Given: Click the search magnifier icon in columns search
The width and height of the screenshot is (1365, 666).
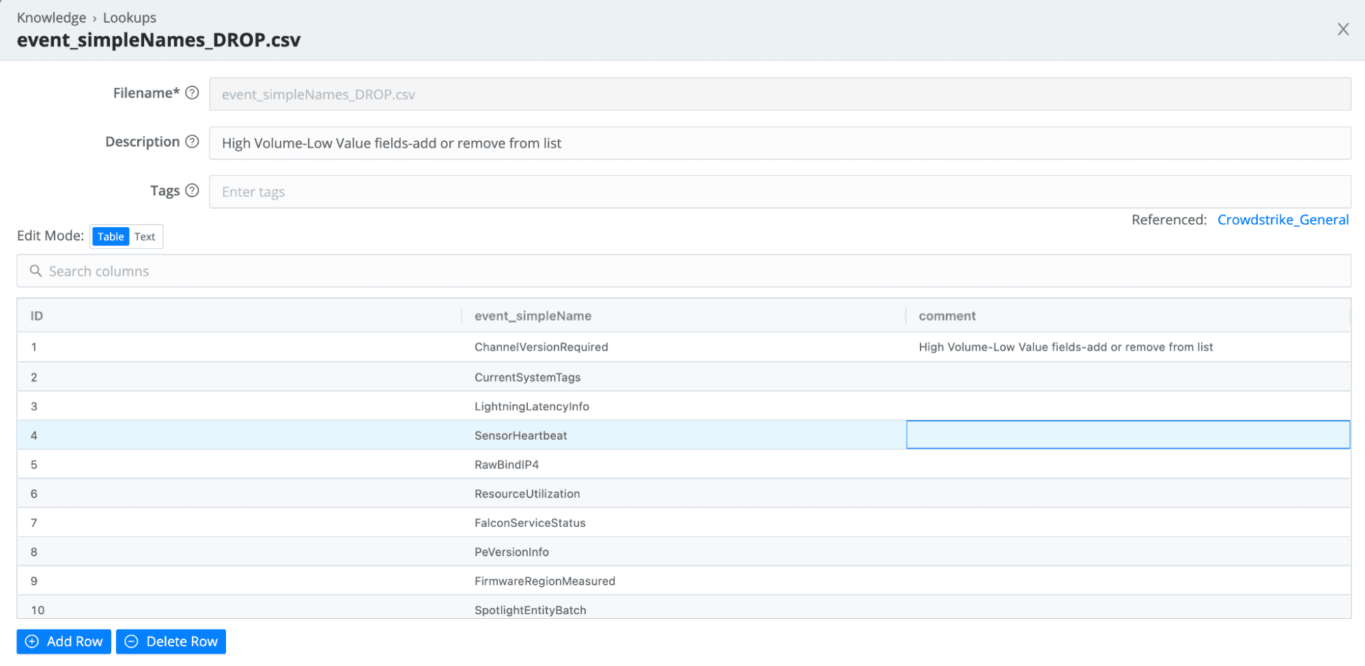Looking at the screenshot, I should [x=36, y=271].
